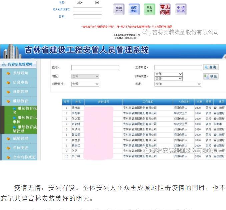Expand the top 年度 2020 dropdown
Screen dimensions: 226x210
pyautogui.click(x=97, y=3)
